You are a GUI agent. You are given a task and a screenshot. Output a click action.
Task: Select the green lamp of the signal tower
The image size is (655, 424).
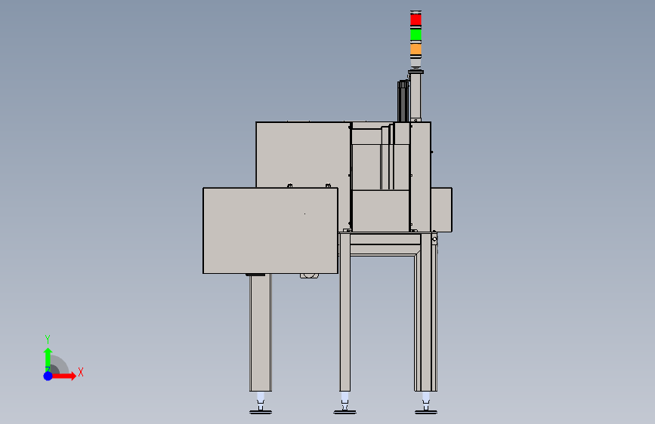point(416,34)
